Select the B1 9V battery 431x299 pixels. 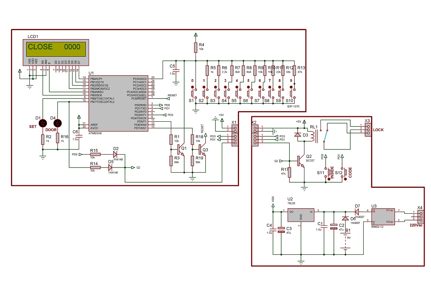pyautogui.click(x=346, y=241)
